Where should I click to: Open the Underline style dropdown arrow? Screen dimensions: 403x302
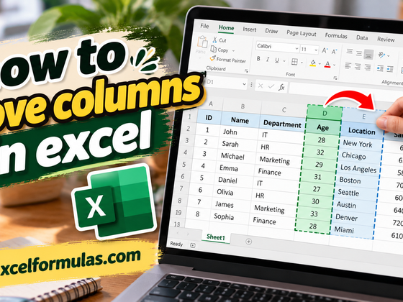[284, 61]
